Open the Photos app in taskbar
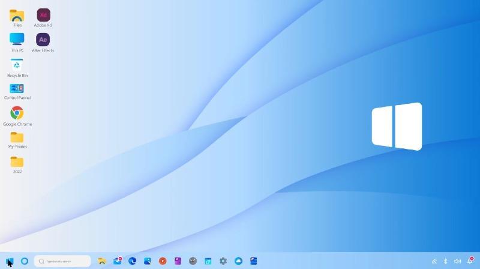Screen dimensions: 480x269 tap(148, 261)
